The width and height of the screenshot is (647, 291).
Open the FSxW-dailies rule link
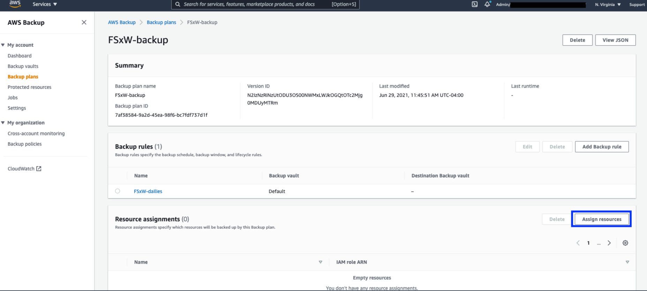[148, 191]
